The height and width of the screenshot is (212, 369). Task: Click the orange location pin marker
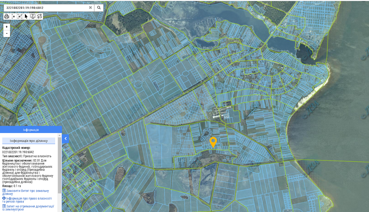pos(213,142)
